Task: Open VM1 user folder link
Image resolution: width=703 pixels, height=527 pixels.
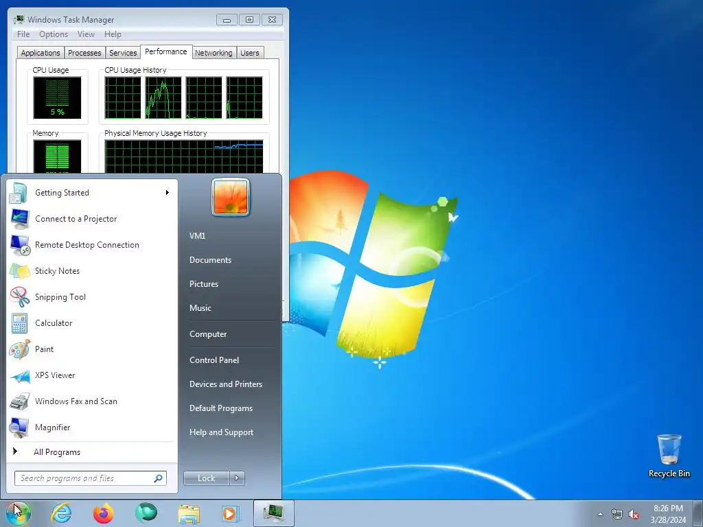Action: pyautogui.click(x=197, y=236)
